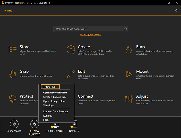Open the Create section title

84,47
